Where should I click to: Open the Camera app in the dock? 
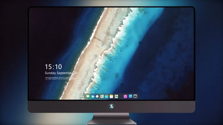click(x=135, y=96)
